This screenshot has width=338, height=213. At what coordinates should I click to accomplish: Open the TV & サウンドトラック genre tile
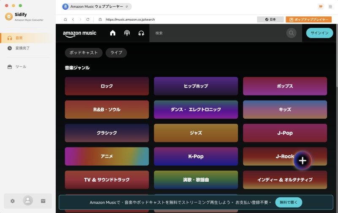107,180
